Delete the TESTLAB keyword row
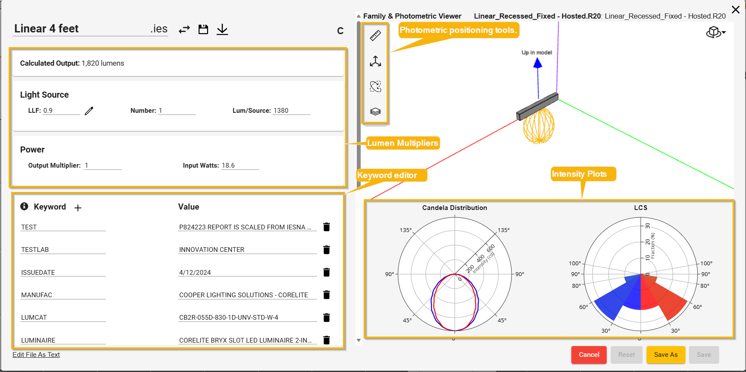The width and height of the screenshot is (746, 372). (x=327, y=250)
